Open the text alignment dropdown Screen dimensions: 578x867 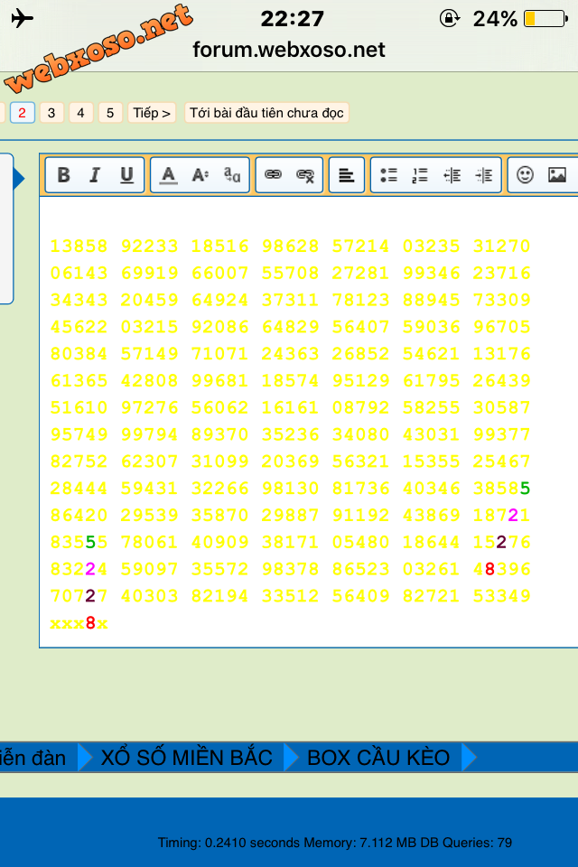tap(346, 175)
